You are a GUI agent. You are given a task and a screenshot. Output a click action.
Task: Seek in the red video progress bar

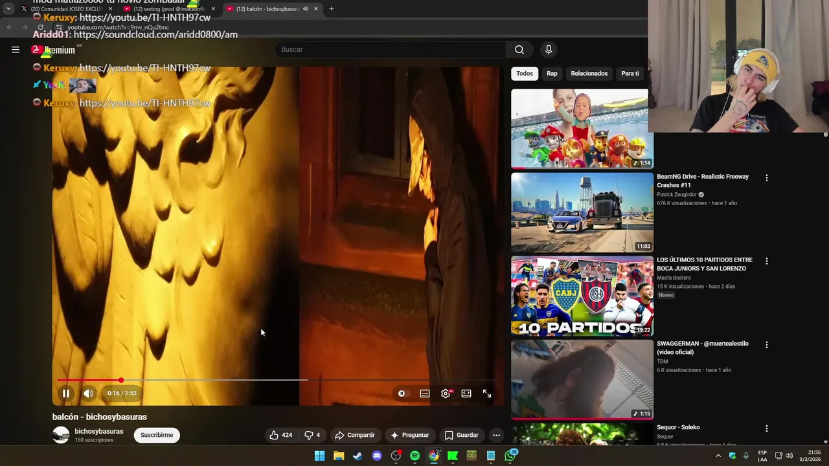point(278,380)
